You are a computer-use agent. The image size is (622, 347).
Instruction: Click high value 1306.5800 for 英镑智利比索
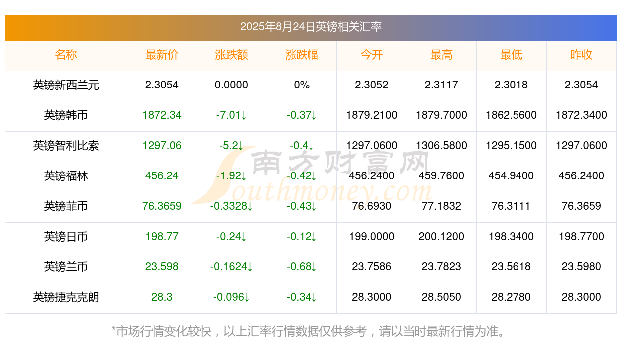click(441, 146)
